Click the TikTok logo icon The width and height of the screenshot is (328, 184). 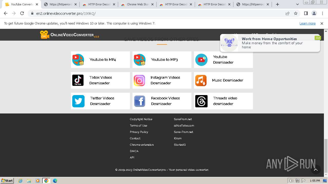78,80
